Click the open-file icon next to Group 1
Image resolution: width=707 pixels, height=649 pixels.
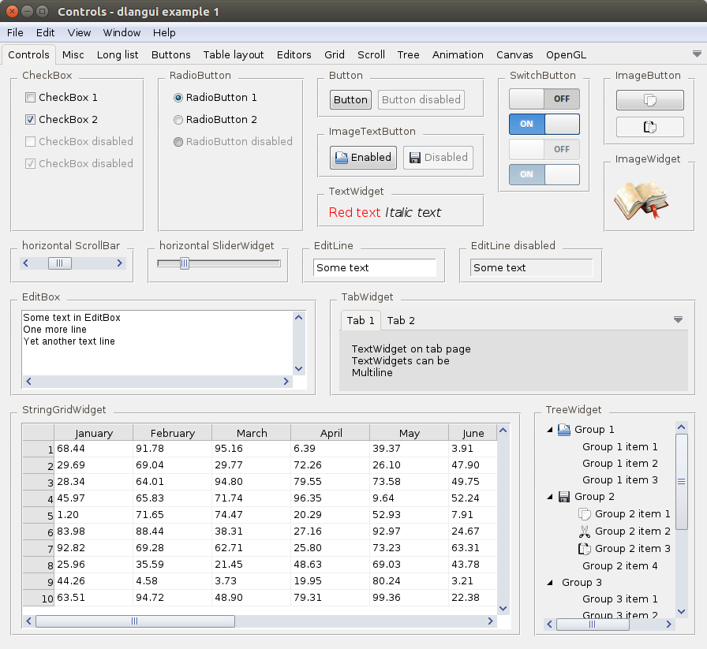(564, 430)
